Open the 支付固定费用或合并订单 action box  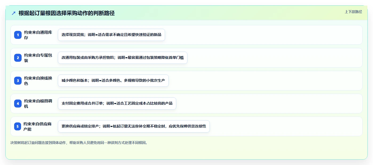pos(117,104)
